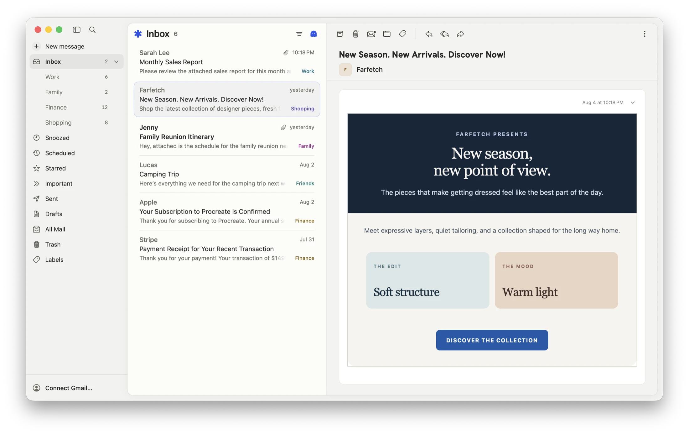
Task: Show Starred messages
Action: pyautogui.click(x=76, y=168)
